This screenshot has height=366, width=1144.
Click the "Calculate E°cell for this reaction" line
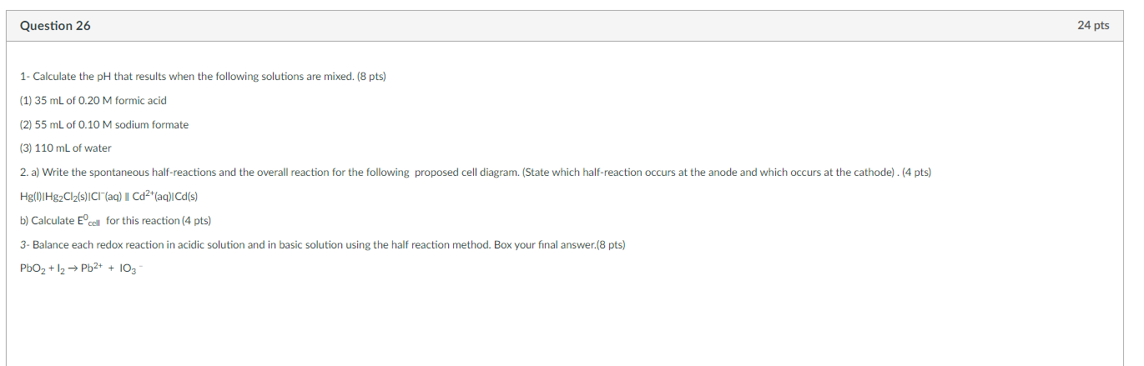tap(115, 221)
